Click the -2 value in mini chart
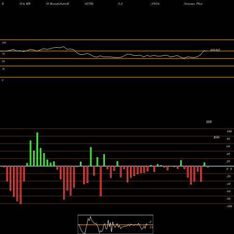Image resolution: width=234 pixels, height=234 pixels. pos(150,222)
